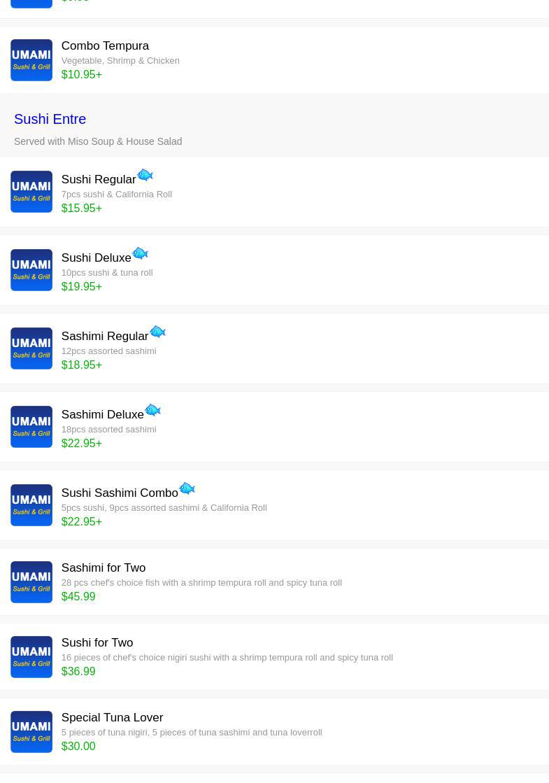Click the $19.95+ price under Sushi Deluxe

(x=81, y=287)
